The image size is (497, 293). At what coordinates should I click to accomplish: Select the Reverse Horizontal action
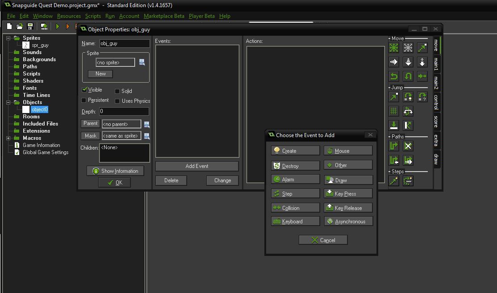tap(394, 77)
